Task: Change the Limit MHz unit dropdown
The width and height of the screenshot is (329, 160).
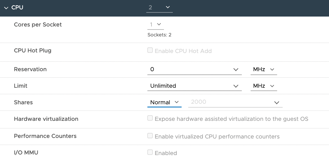Action: (x=264, y=86)
